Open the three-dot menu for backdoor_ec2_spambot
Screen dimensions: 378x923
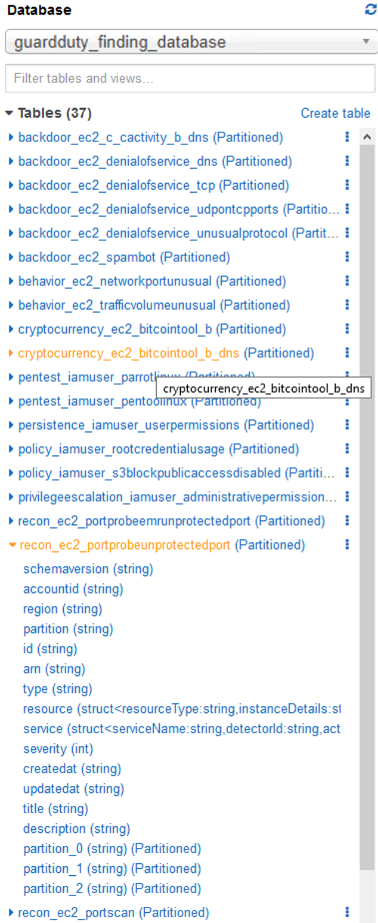348,257
